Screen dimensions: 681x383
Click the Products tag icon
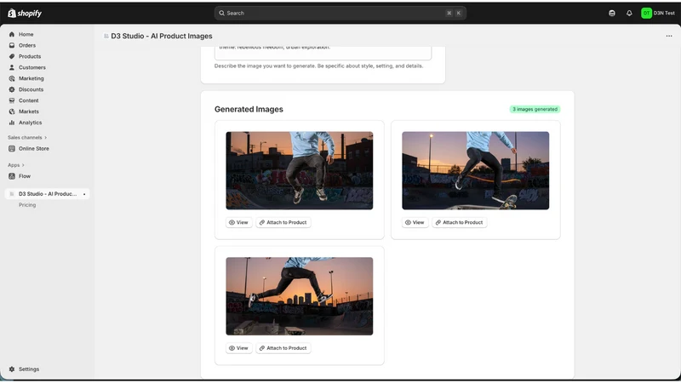click(12, 56)
